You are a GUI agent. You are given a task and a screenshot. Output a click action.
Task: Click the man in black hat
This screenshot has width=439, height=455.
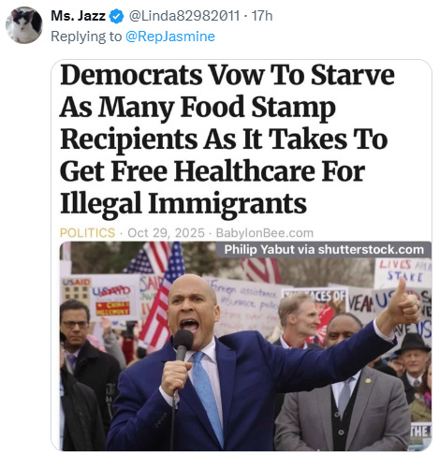[414, 363]
